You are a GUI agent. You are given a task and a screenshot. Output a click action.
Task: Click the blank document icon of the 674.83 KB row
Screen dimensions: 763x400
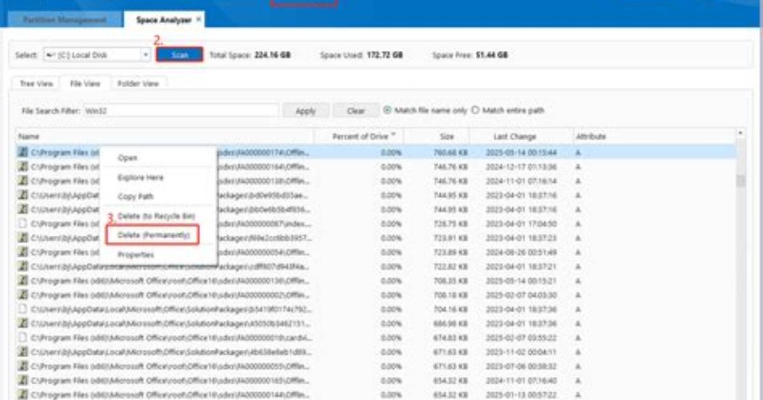(23, 338)
